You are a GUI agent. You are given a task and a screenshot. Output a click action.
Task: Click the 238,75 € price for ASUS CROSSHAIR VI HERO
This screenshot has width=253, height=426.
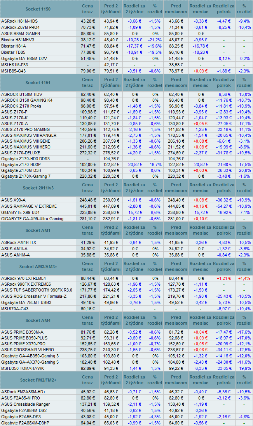[87, 350]
